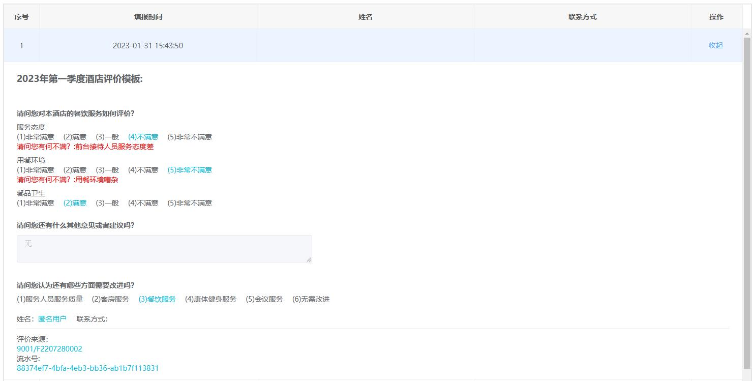Click the 填报时间 column header
755x381 pixels.
tap(148, 17)
